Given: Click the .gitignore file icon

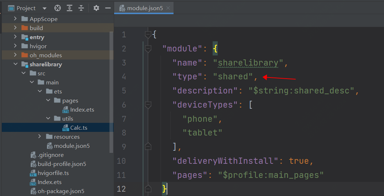Looking at the screenshot, I should coord(33,155).
